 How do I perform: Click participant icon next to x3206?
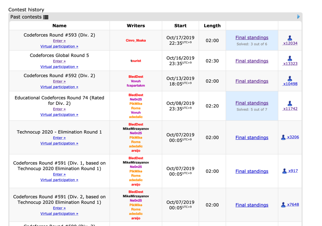283,137
